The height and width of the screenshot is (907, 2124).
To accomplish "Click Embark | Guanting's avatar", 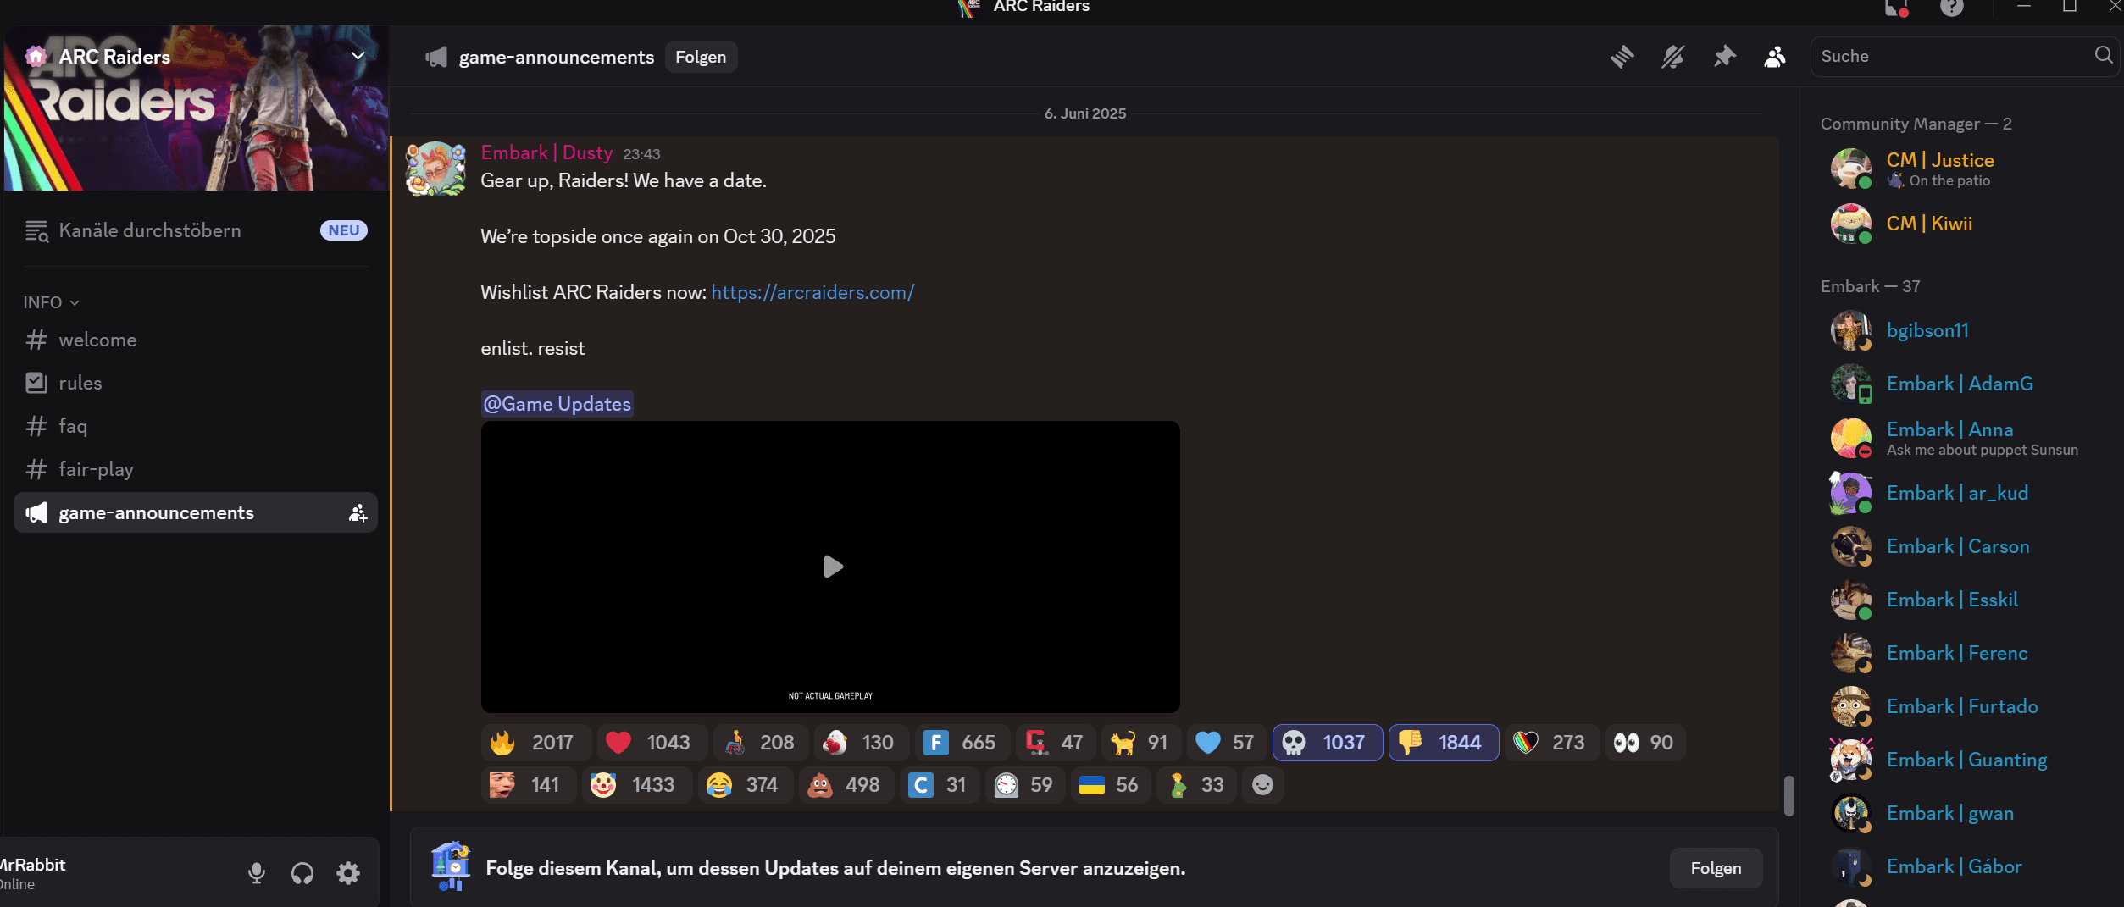I will (x=1851, y=760).
